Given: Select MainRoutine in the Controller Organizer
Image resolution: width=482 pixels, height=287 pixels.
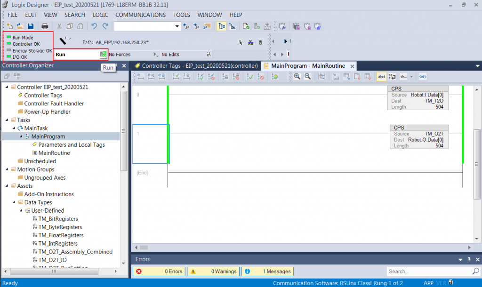Looking at the screenshot, I should [54, 153].
